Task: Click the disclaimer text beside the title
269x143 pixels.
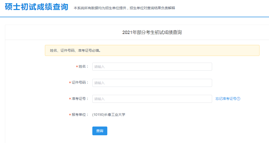Action: tap(124, 8)
